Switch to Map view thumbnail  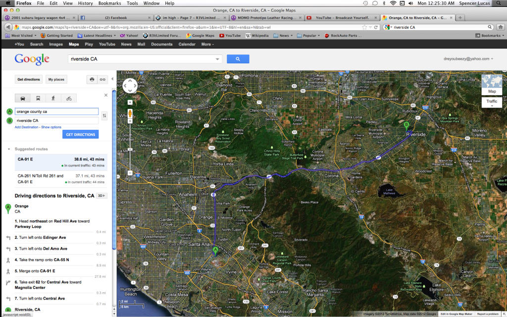[x=492, y=84]
